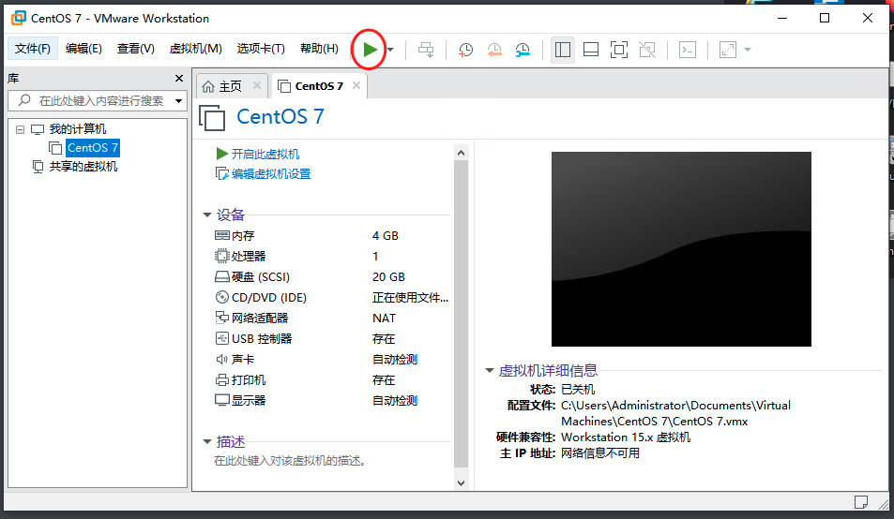
Task: Click Send Ctrl+Alt+Del toolbar icon
Action: click(x=426, y=50)
